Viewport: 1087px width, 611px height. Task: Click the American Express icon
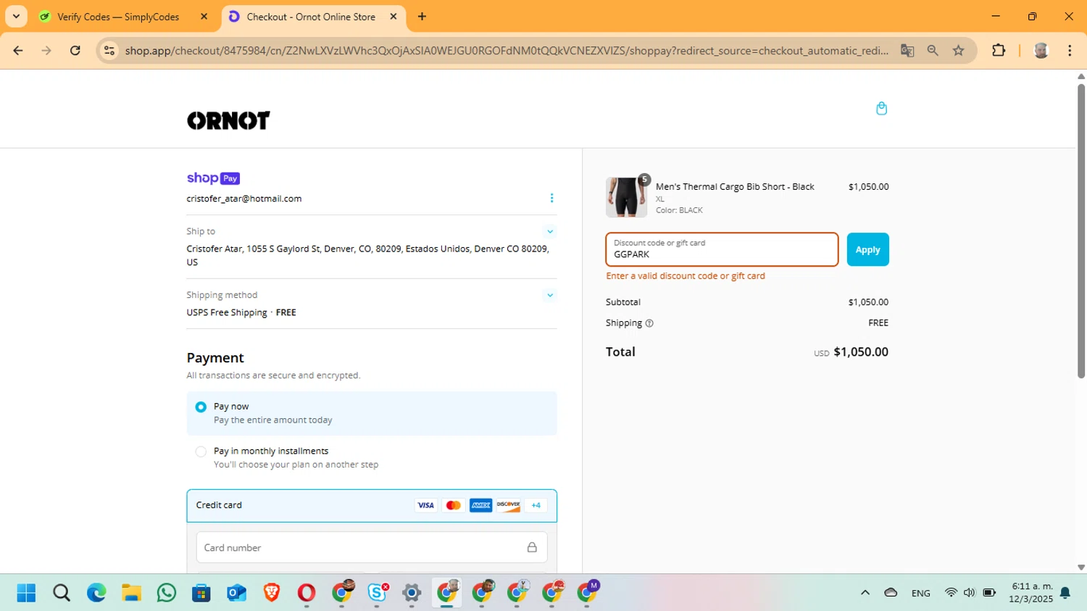tap(480, 505)
